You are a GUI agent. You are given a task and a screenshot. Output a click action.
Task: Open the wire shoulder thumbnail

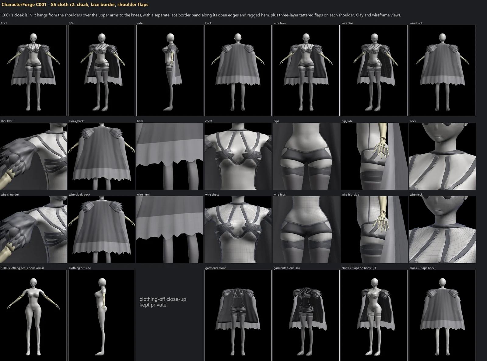point(33,230)
